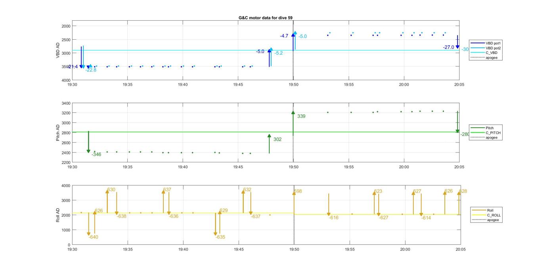Click the -4.7 VBD data label

pos(284,36)
